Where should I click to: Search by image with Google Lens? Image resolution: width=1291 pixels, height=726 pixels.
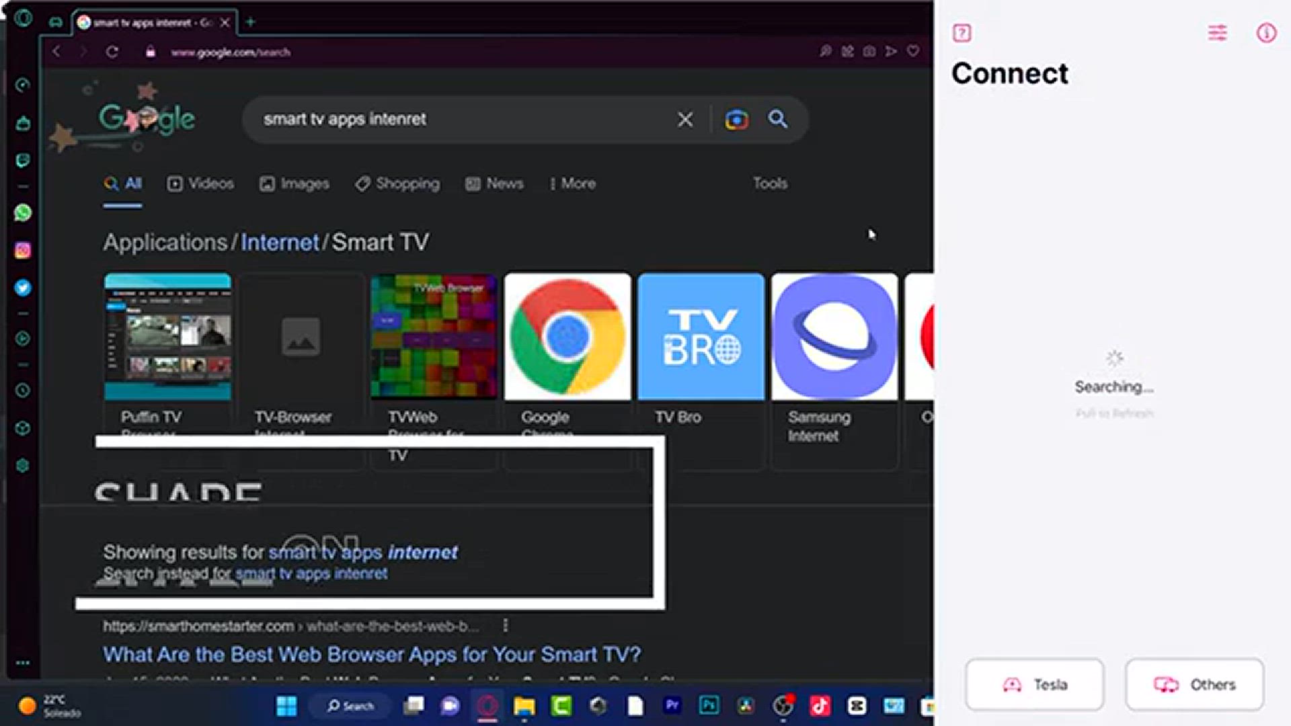(736, 120)
